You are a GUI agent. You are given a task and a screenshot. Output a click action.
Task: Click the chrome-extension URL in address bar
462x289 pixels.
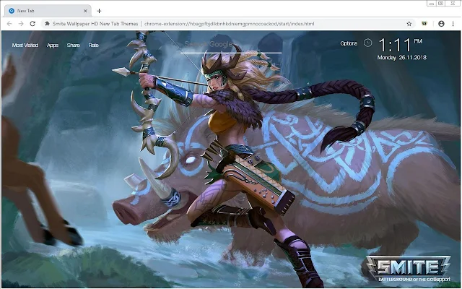click(230, 24)
